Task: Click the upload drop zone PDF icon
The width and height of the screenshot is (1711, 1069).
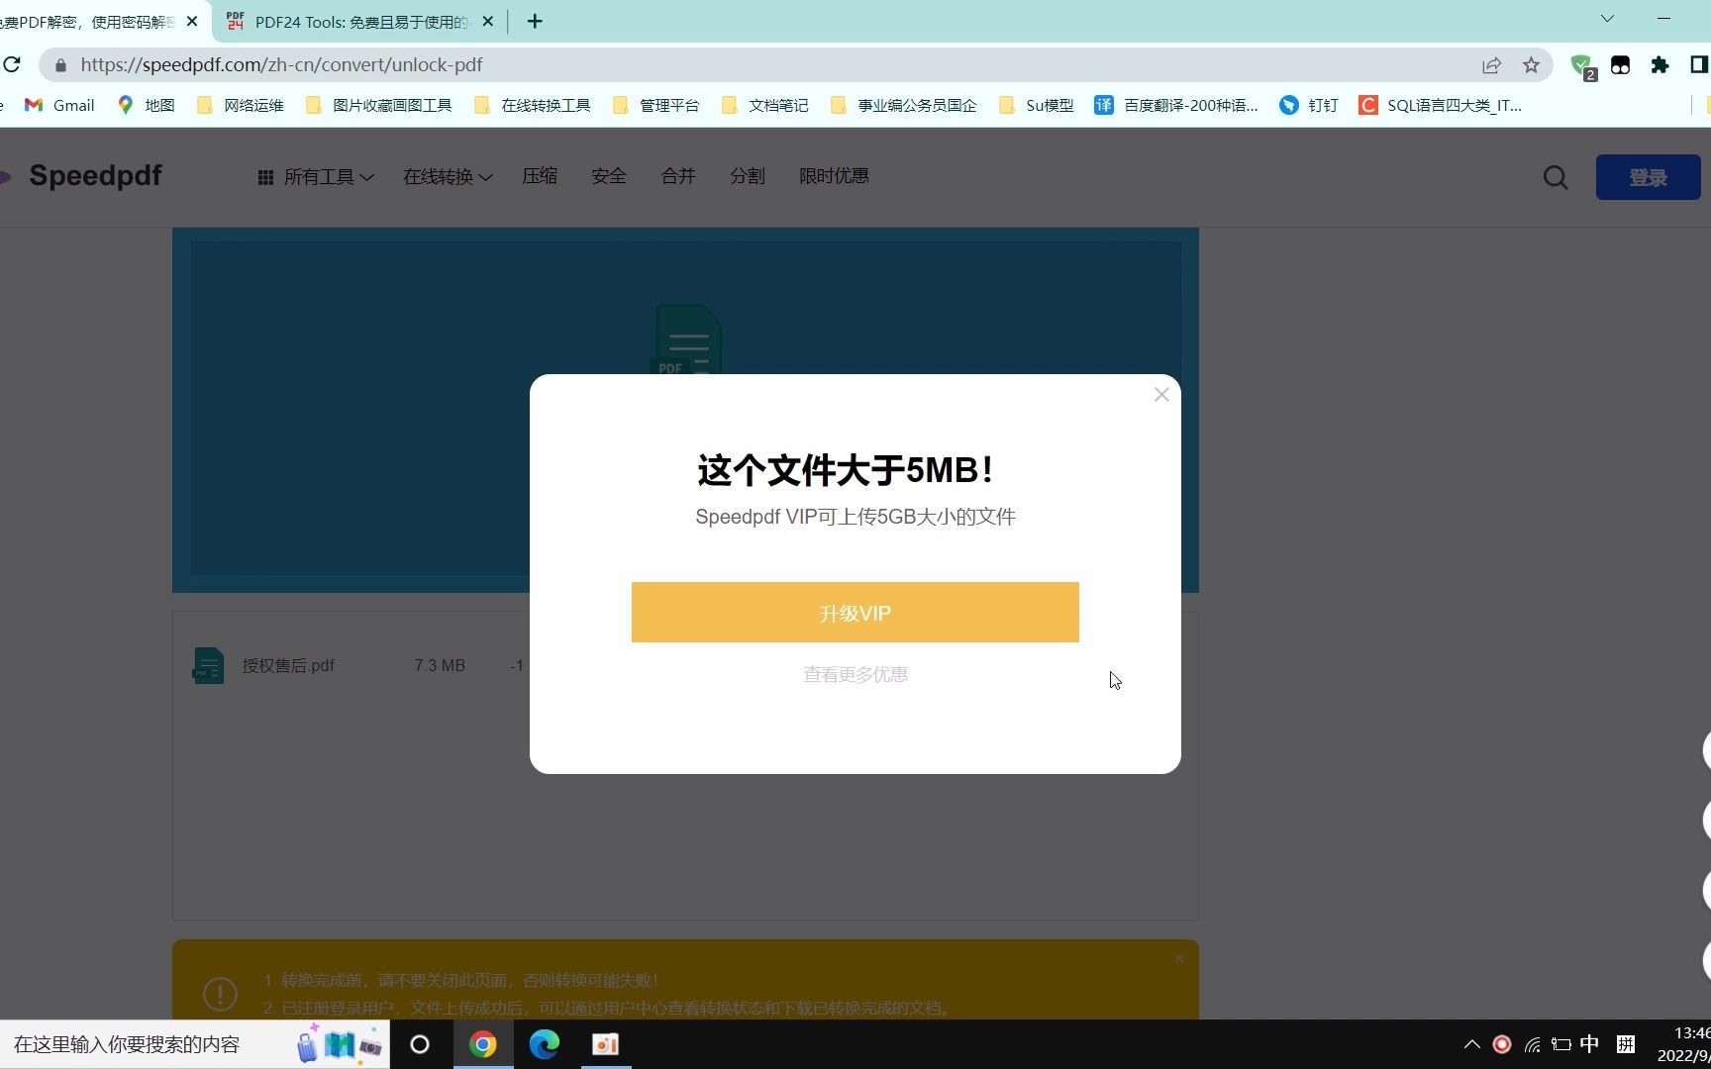Action: (686, 339)
